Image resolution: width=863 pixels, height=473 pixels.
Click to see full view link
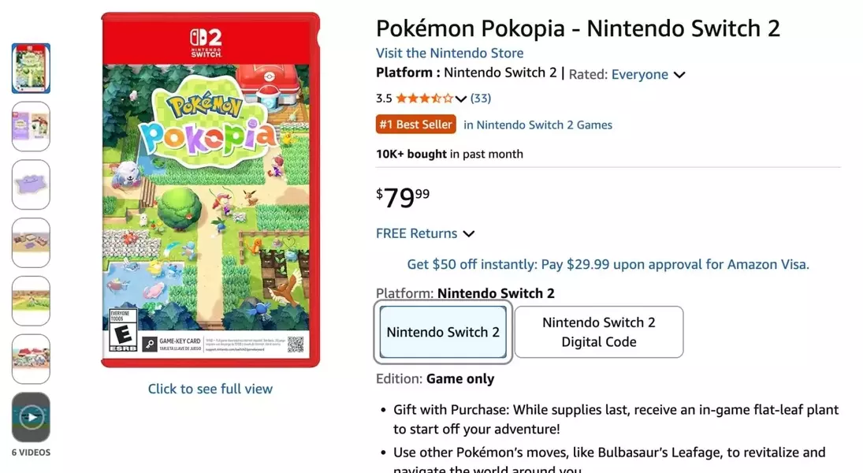pyautogui.click(x=210, y=389)
